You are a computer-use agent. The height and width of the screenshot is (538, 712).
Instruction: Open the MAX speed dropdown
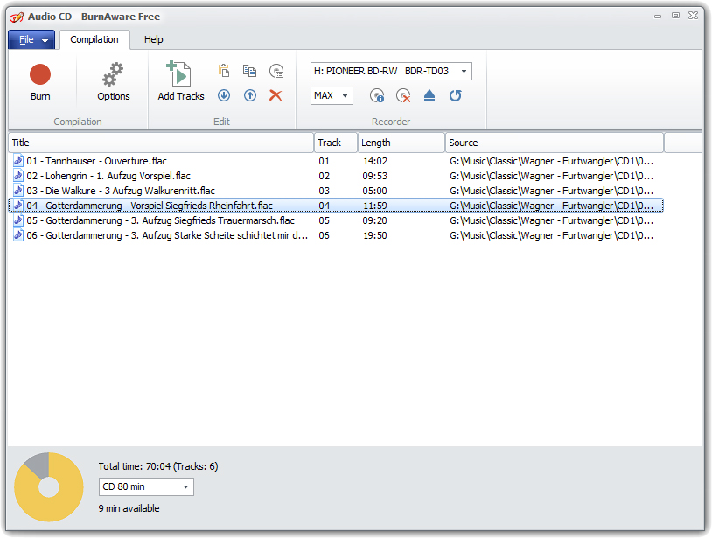[345, 96]
